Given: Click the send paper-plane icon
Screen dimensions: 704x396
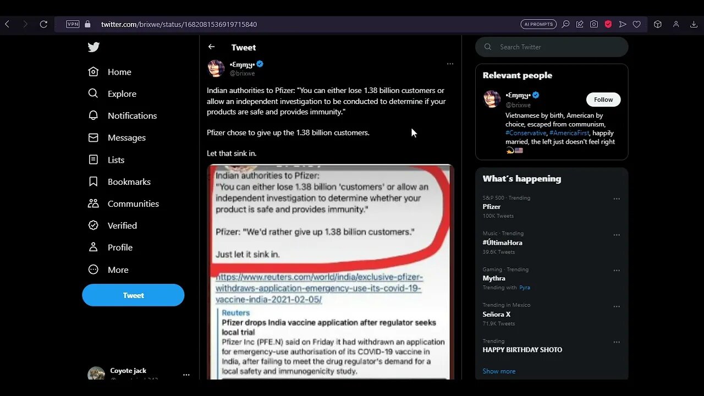Looking at the screenshot, I should click(623, 24).
